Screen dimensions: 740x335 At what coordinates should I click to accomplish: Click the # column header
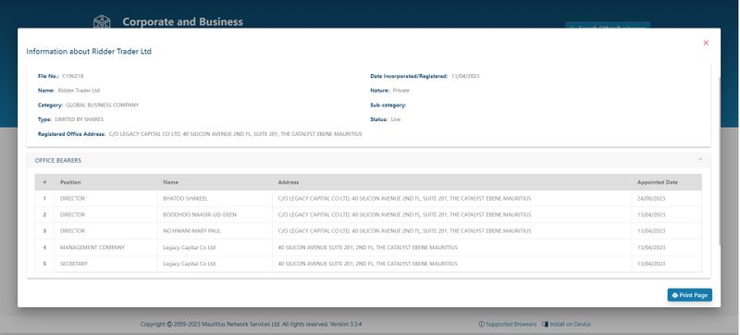point(44,182)
